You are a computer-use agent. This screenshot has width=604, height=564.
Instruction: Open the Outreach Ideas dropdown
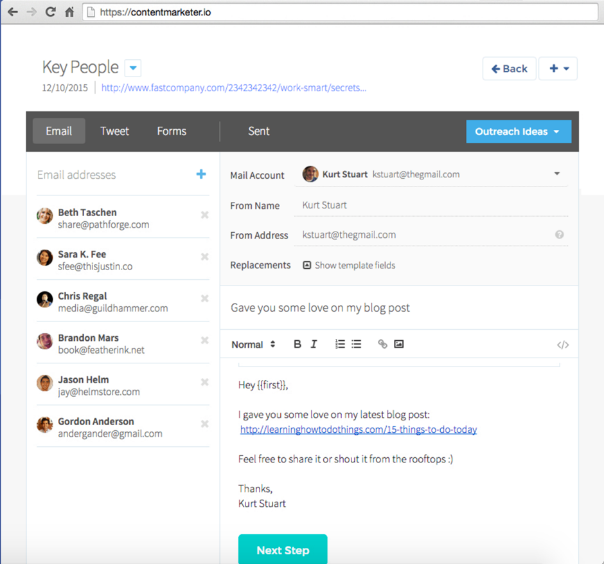coord(517,132)
